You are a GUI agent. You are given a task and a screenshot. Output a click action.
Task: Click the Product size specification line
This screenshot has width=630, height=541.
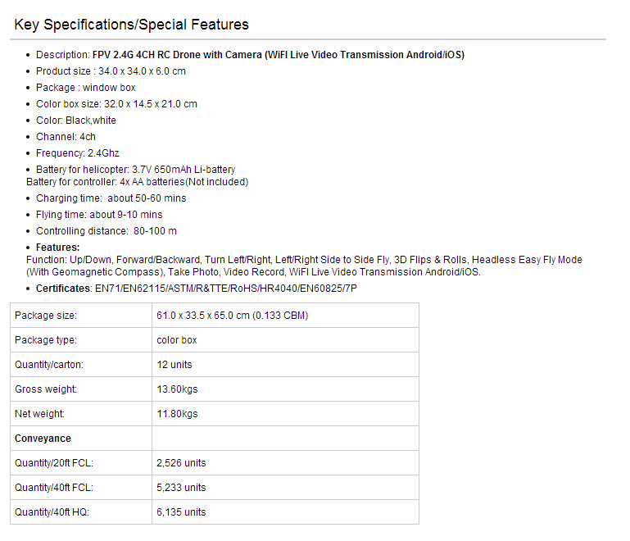coord(111,71)
